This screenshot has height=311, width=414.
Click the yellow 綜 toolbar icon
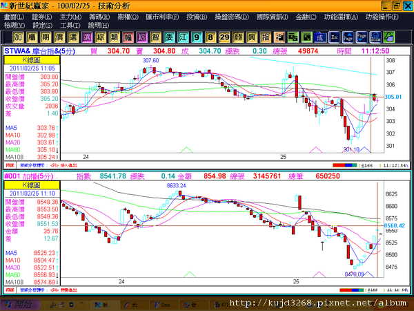pos(100,37)
